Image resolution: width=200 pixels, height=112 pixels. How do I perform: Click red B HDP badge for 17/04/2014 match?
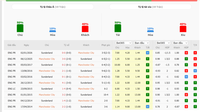[x=186, y=107]
